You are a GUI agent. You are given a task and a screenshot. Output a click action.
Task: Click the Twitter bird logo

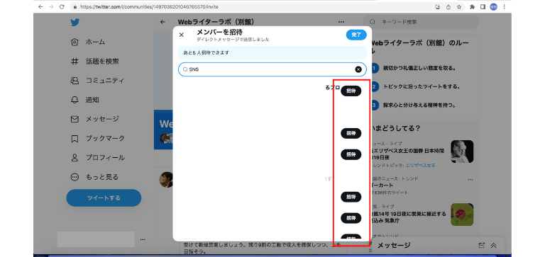tap(75, 23)
